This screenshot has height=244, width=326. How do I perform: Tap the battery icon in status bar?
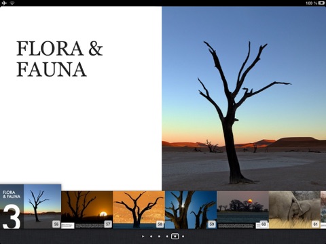(321, 3)
